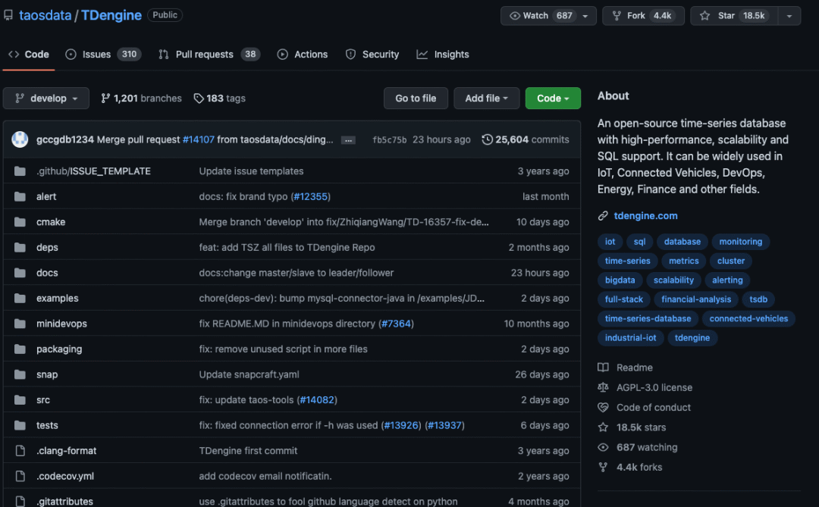Open the 687 watching link
Image resolution: width=819 pixels, height=507 pixels.
647,447
